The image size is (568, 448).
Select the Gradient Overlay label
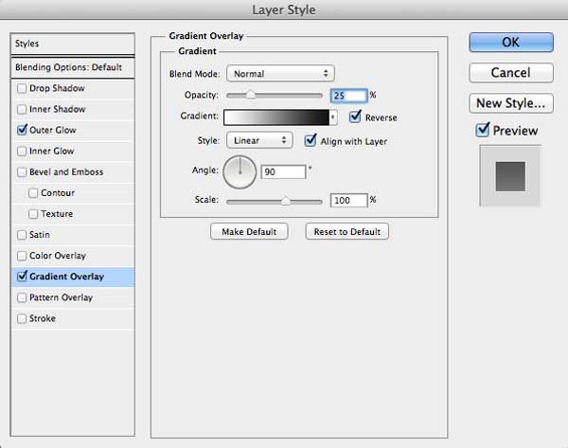66,277
